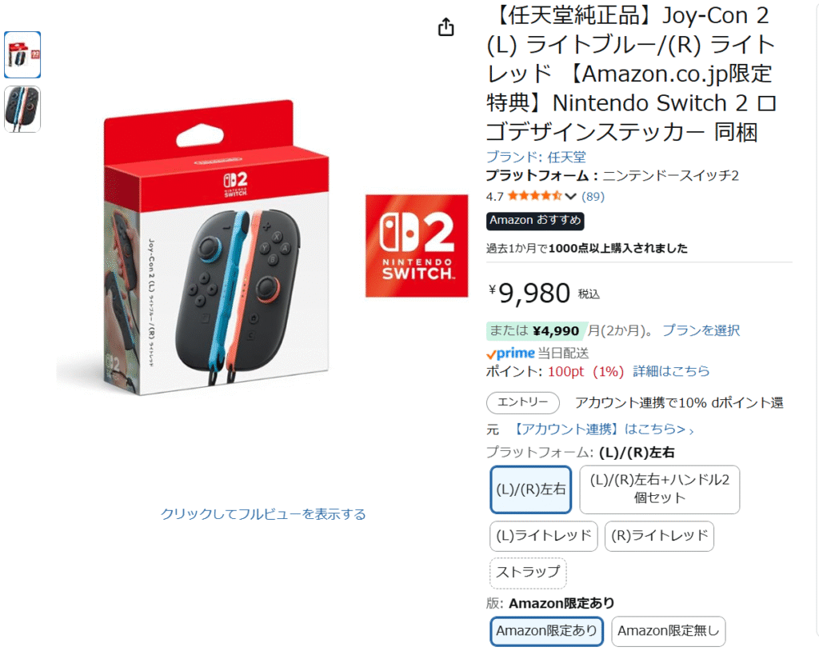
Task: Open プランを選択 payment plan link
Action: pos(701,330)
